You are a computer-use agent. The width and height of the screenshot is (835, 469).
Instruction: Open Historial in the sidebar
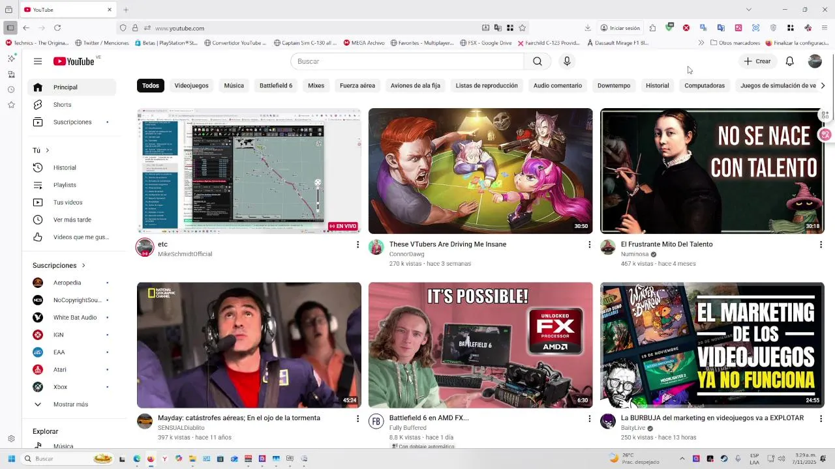click(x=72, y=168)
